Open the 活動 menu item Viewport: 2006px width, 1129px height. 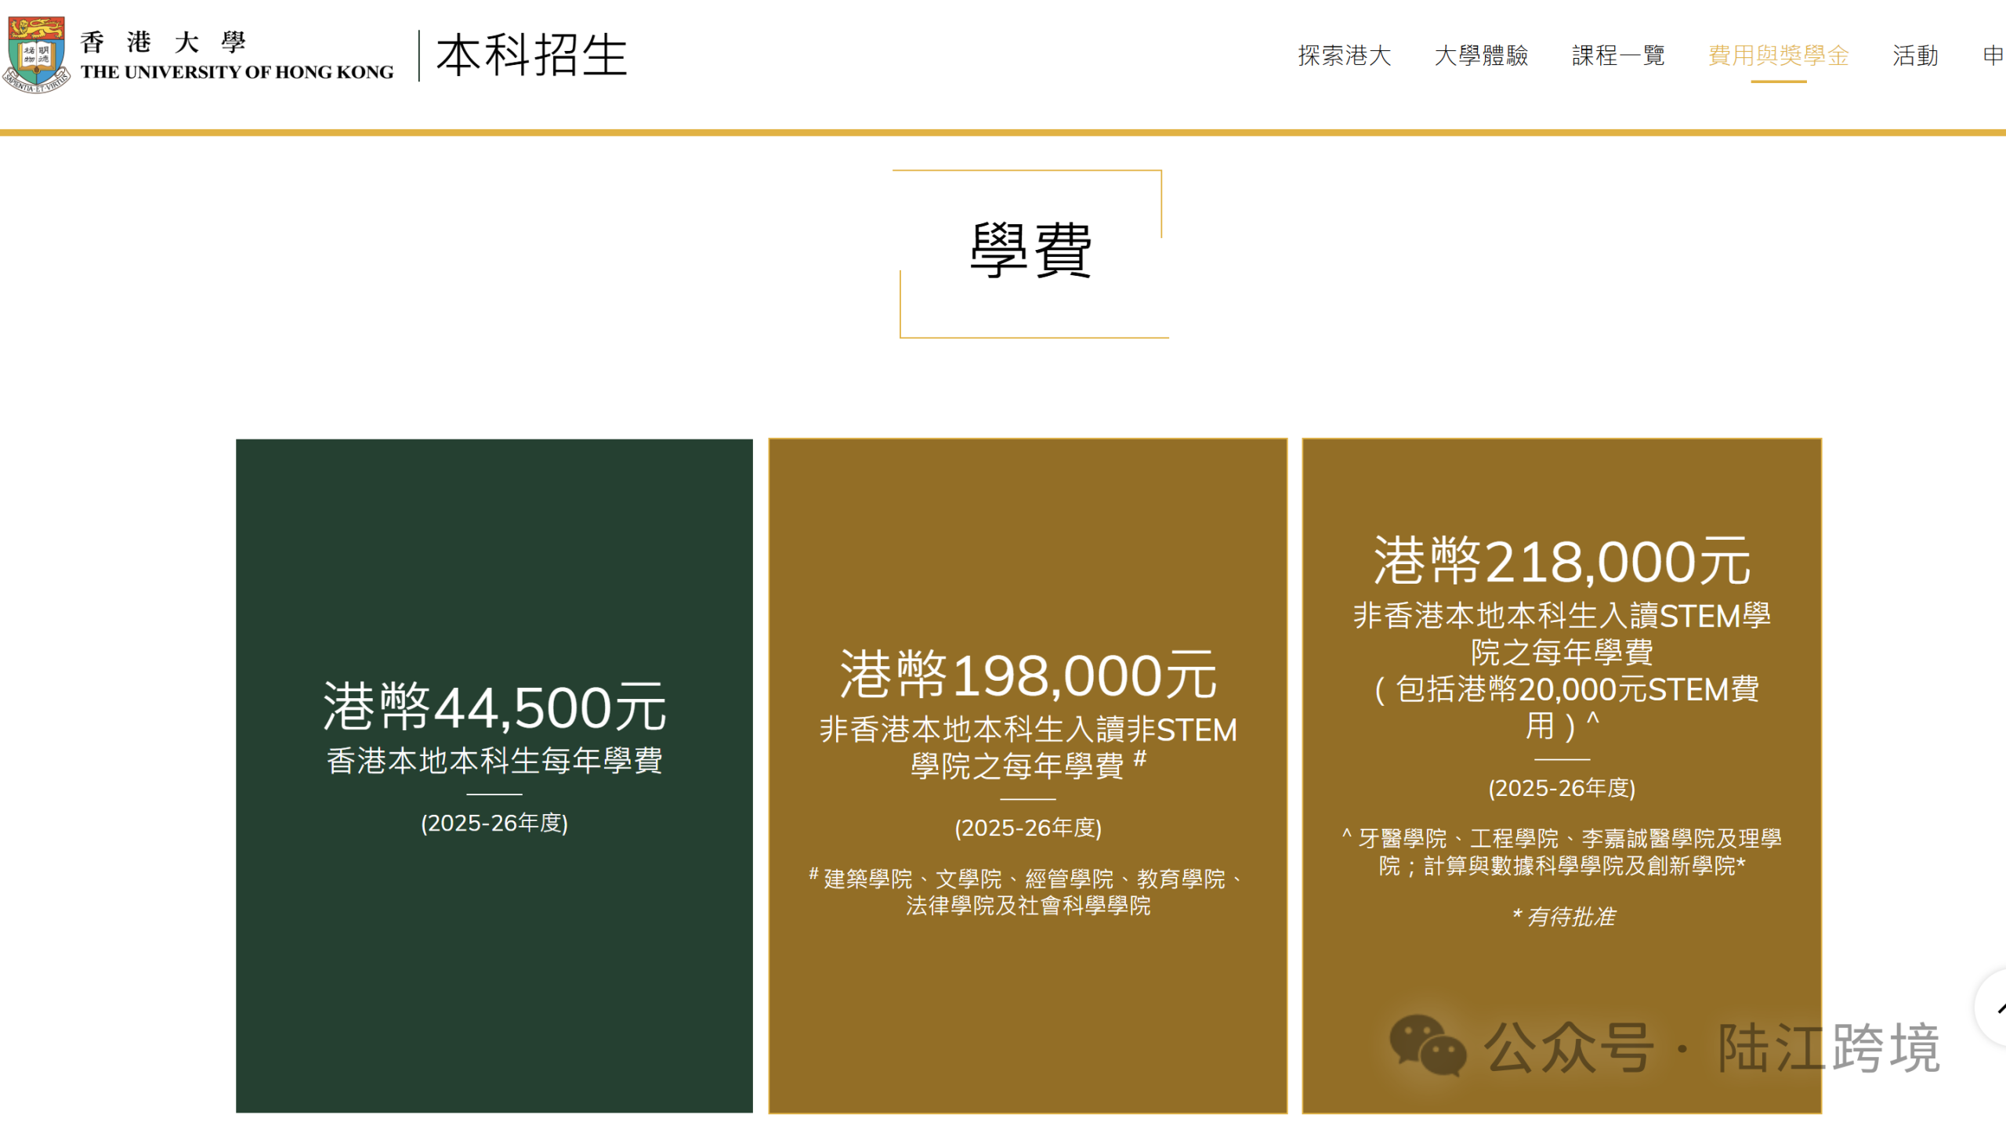tap(1915, 56)
